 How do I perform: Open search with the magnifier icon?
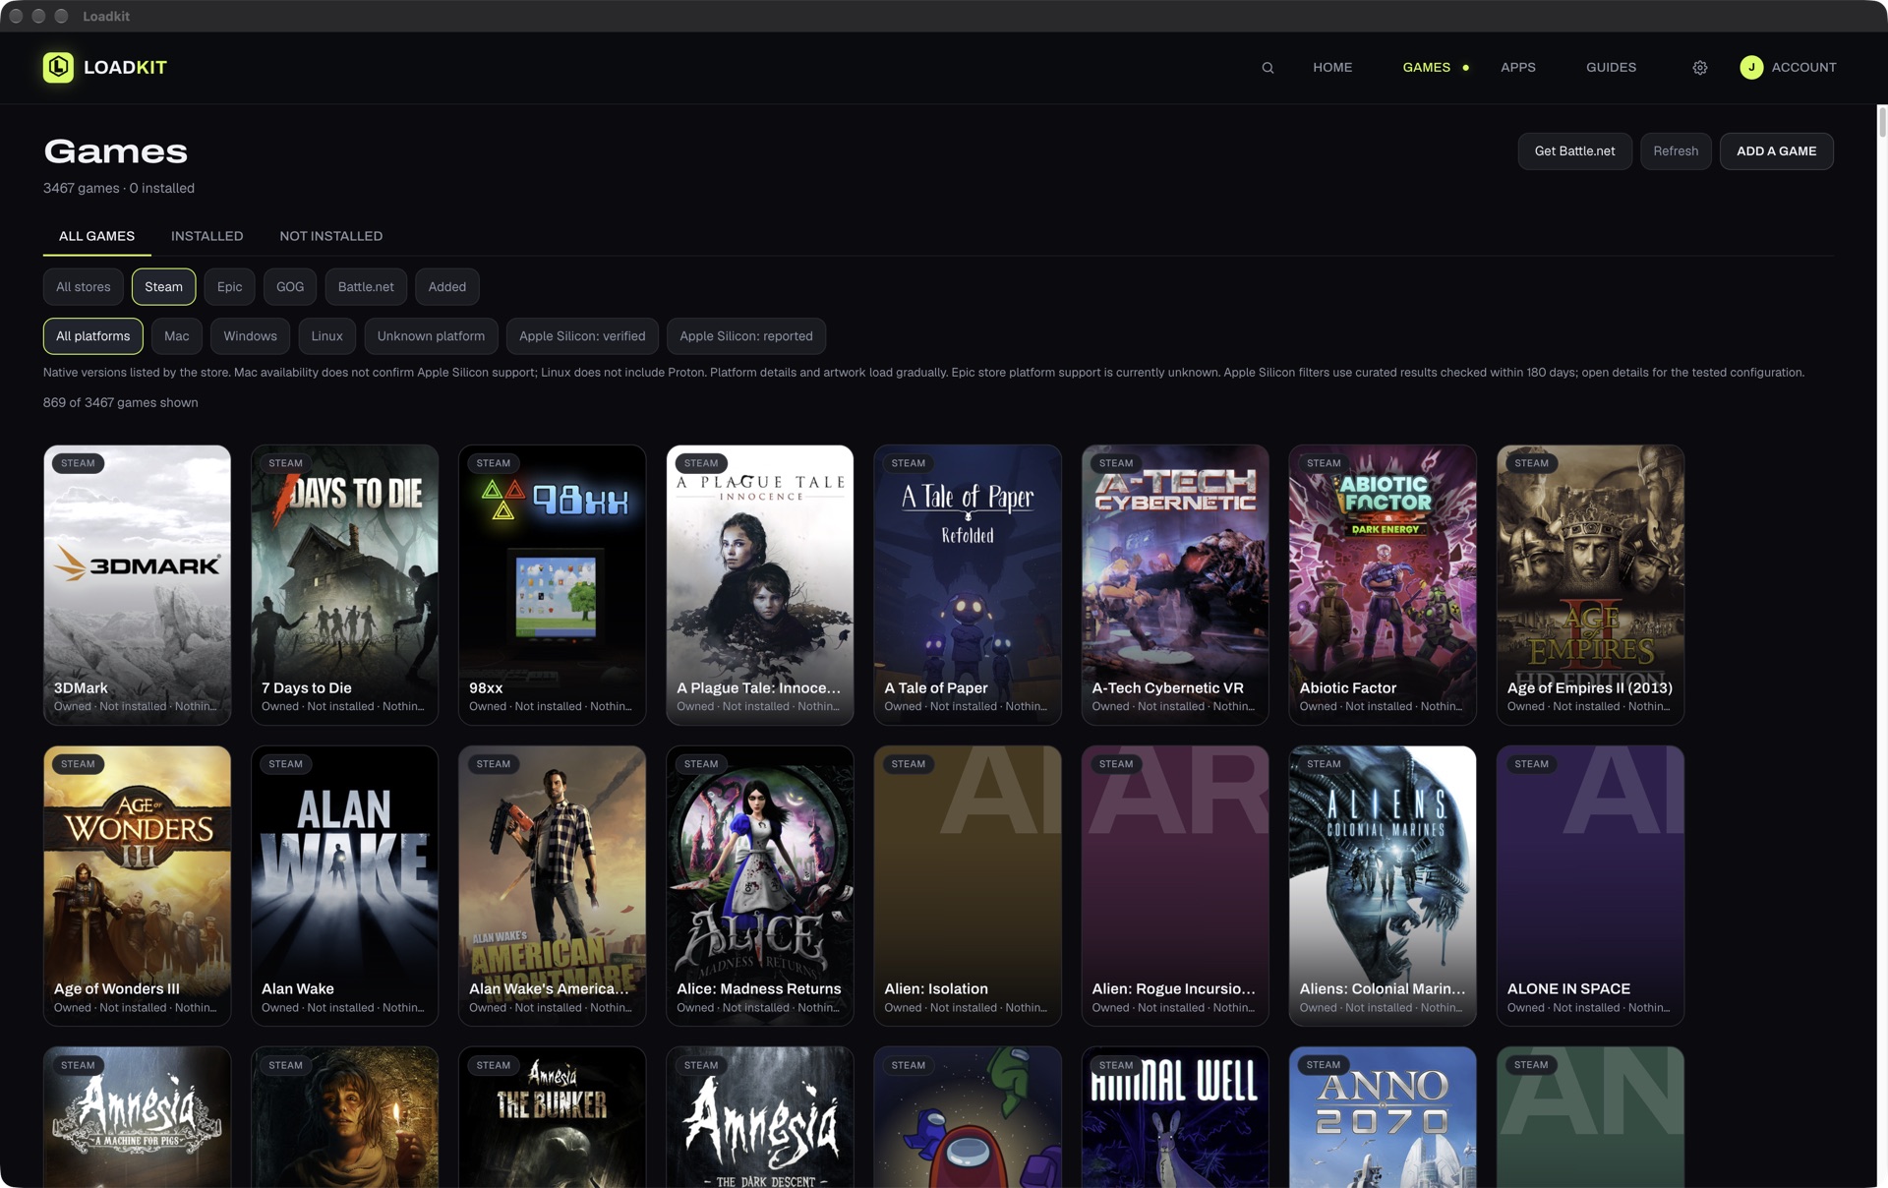[1268, 68]
